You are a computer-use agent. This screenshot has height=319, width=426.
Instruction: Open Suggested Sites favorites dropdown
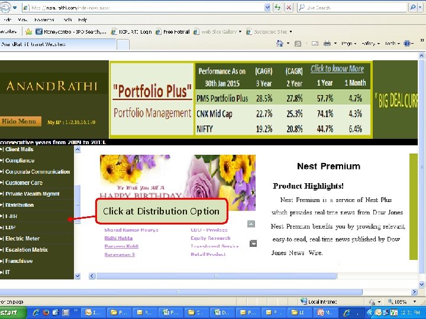coord(291,32)
